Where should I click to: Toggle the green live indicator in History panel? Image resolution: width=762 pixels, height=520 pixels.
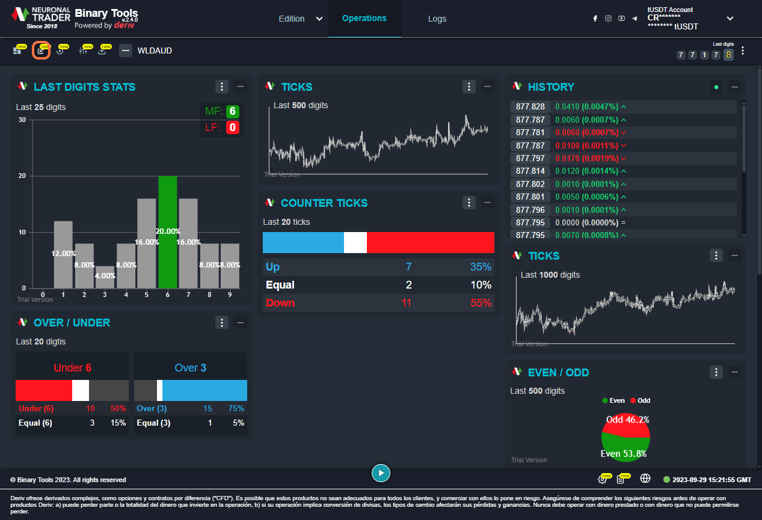(716, 87)
